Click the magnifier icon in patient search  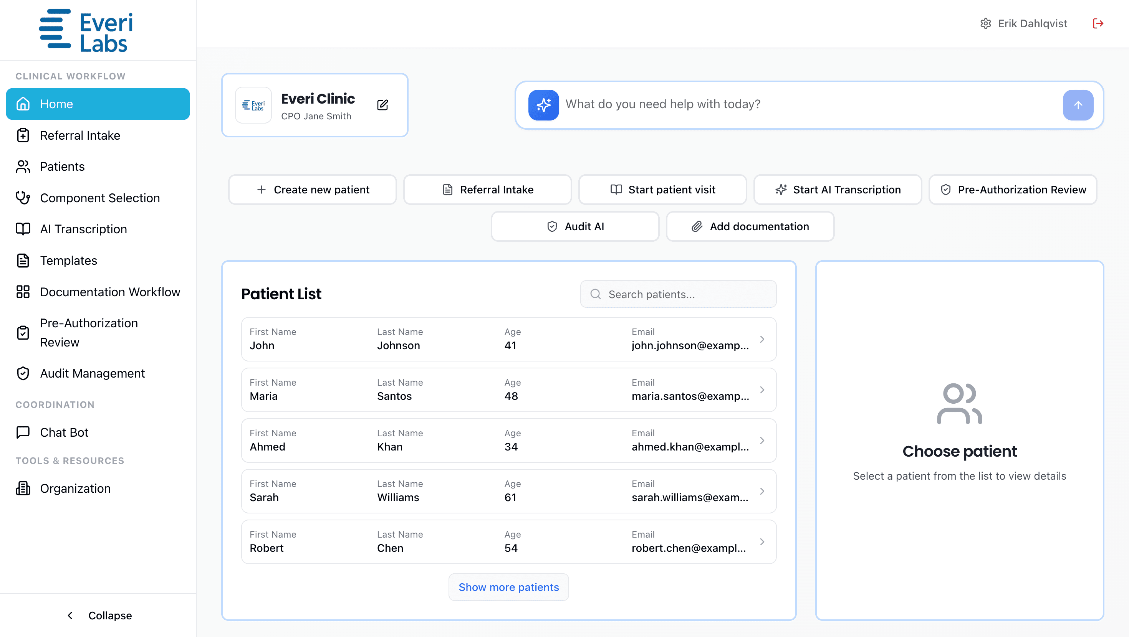(x=595, y=294)
